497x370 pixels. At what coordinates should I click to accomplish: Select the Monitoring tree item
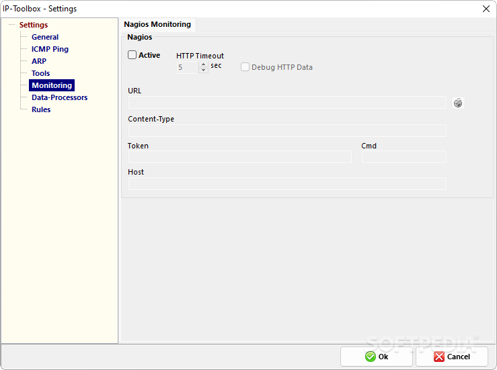click(x=52, y=85)
